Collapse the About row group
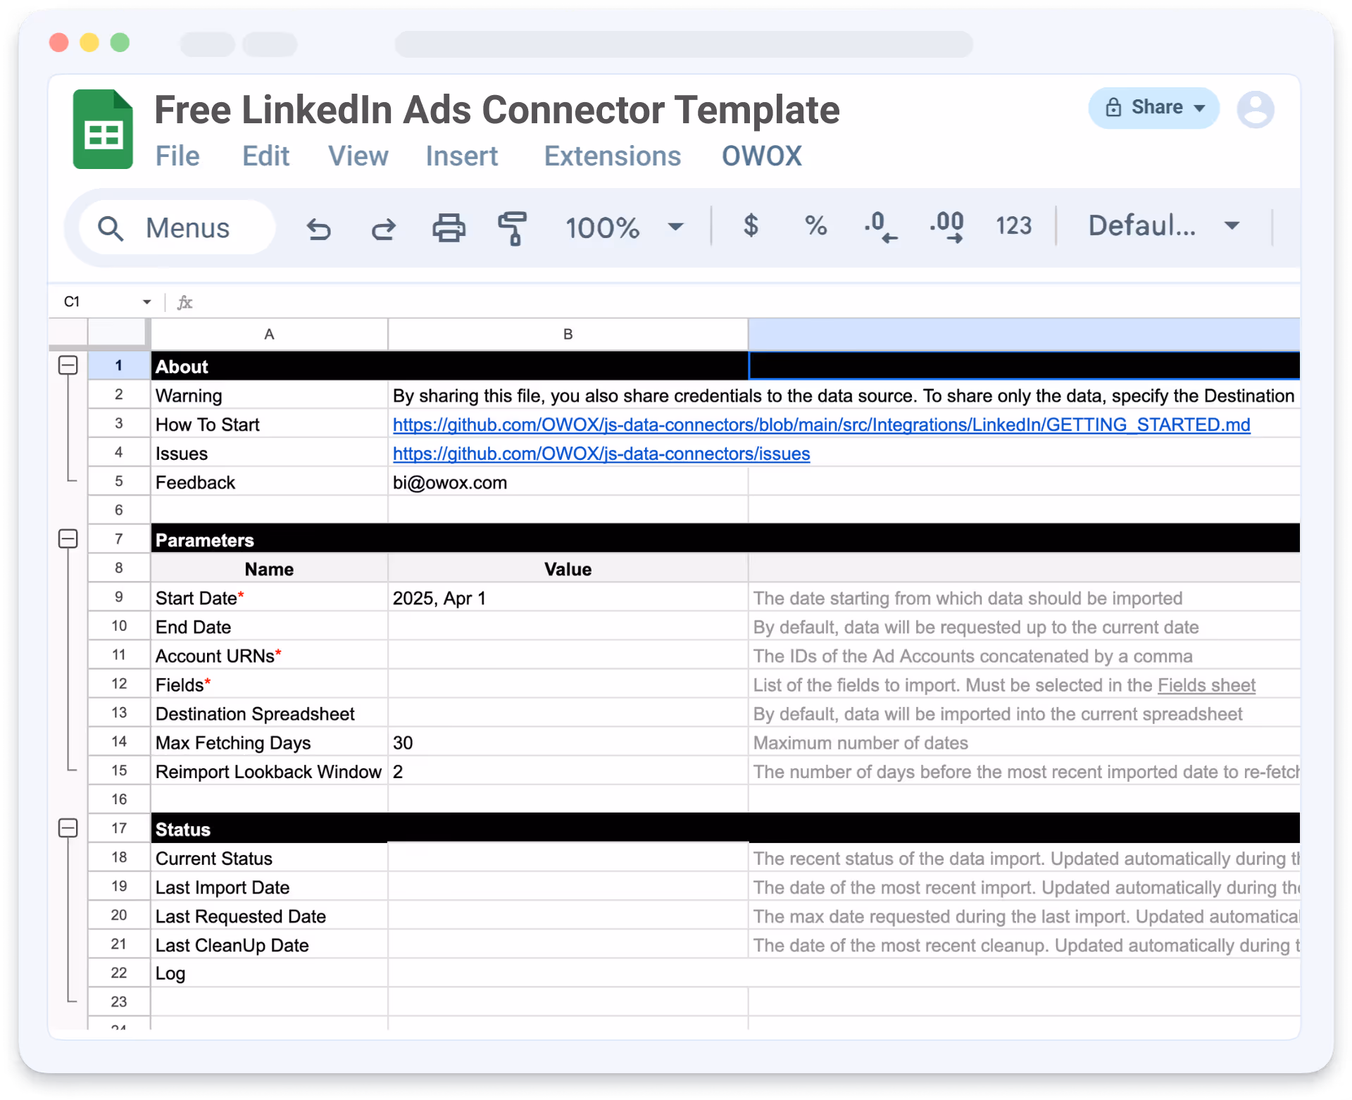This screenshot has height=1100, width=1352. pyautogui.click(x=68, y=365)
